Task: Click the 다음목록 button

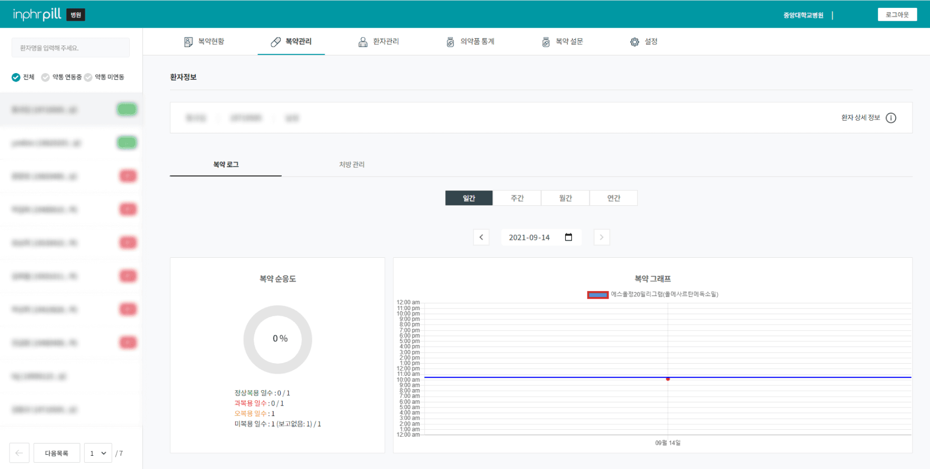Action: [57, 453]
